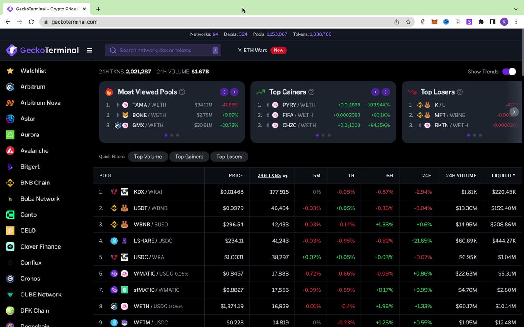The width and height of the screenshot is (524, 327).
Task: Click help icon next to Most Viewed Pools
Action: (x=183, y=92)
